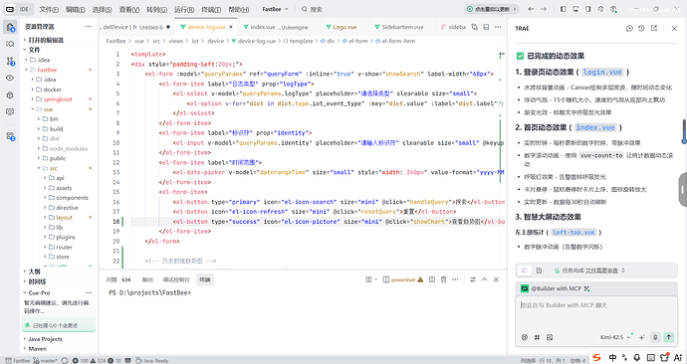687x364 pixels.
Task: Start a new chat in TRAE panel
Action: tap(629, 28)
